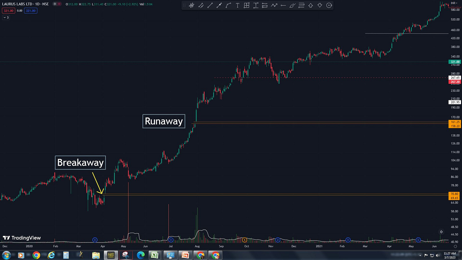Viewport: 462px width, 260px height.
Task: Click the white 201.95 price axis label
Action: pos(455,102)
